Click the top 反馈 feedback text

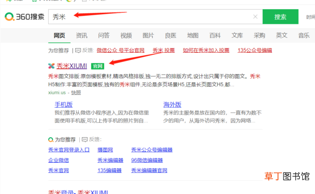tap(88, 50)
